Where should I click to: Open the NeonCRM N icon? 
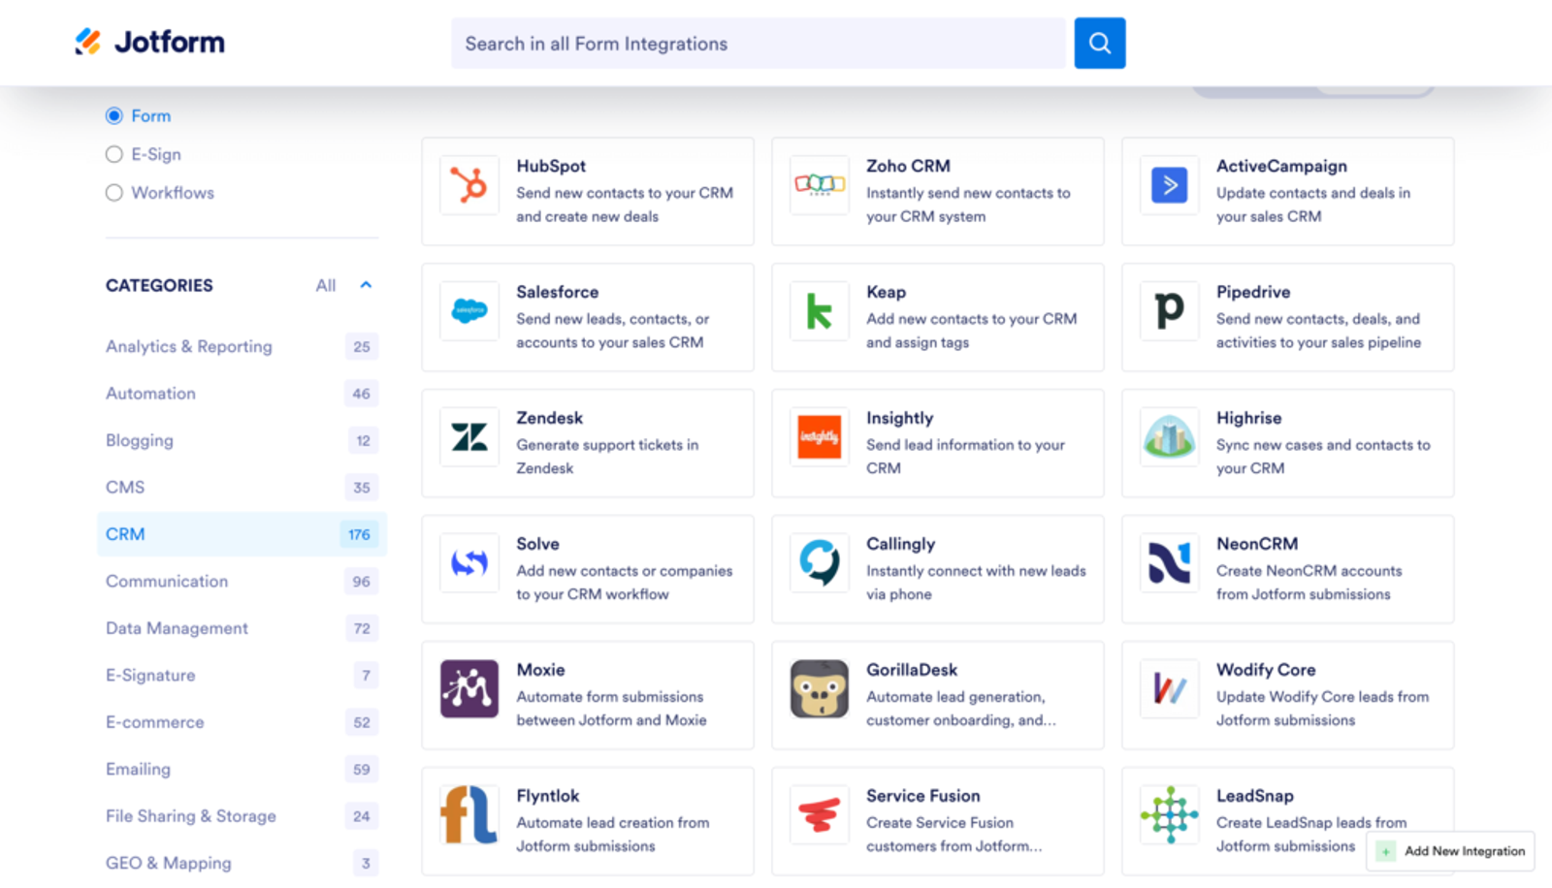(x=1170, y=562)
